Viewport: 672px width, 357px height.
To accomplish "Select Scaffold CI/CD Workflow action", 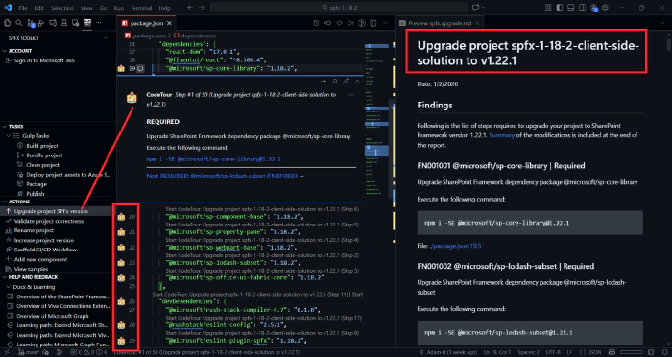I will (45, 250).
